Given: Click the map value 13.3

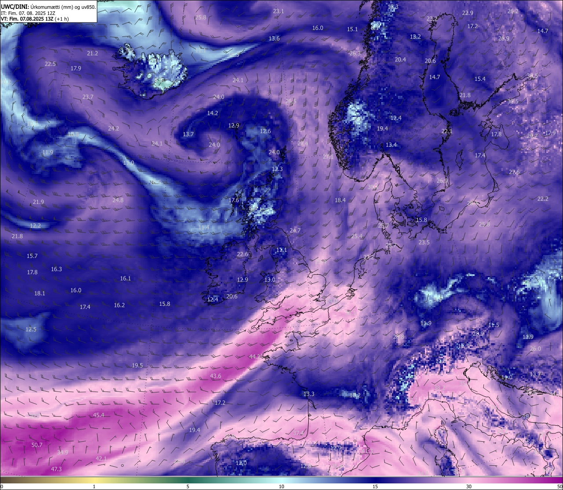Looking at the screenshot, I should [309, 394].
